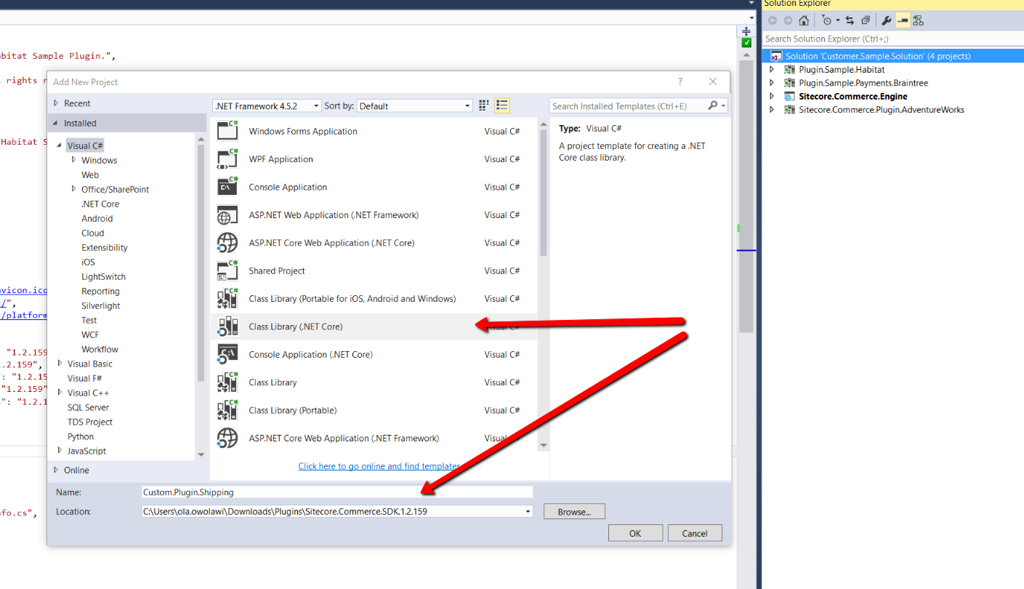1024x589 pixels.
Task: Click the Forward arrow in Solution Explorer toolbar
Action: tap(788, 20)
